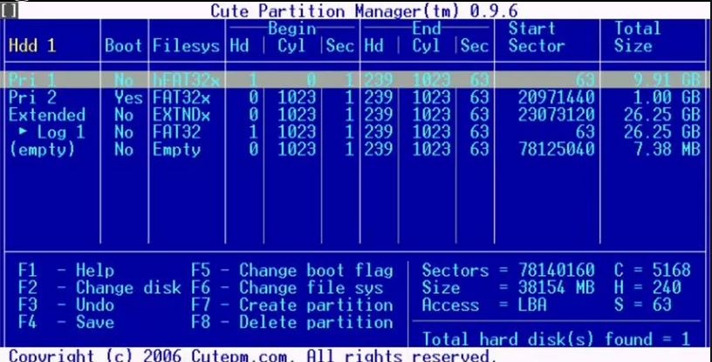The image size is (712, 362).
Task: Click the Yes boot flag of Pri 2
Action: coord(128,97)
